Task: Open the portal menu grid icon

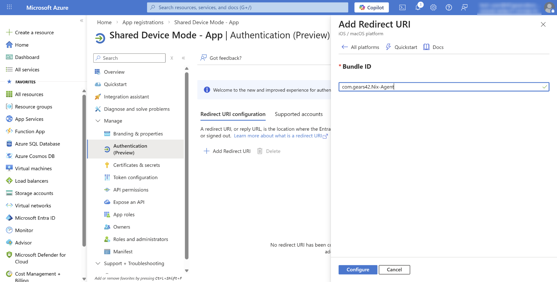Action: [9, 7]
